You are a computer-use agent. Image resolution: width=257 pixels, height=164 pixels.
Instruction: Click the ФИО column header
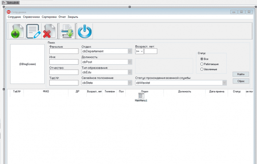click(46, 91)
